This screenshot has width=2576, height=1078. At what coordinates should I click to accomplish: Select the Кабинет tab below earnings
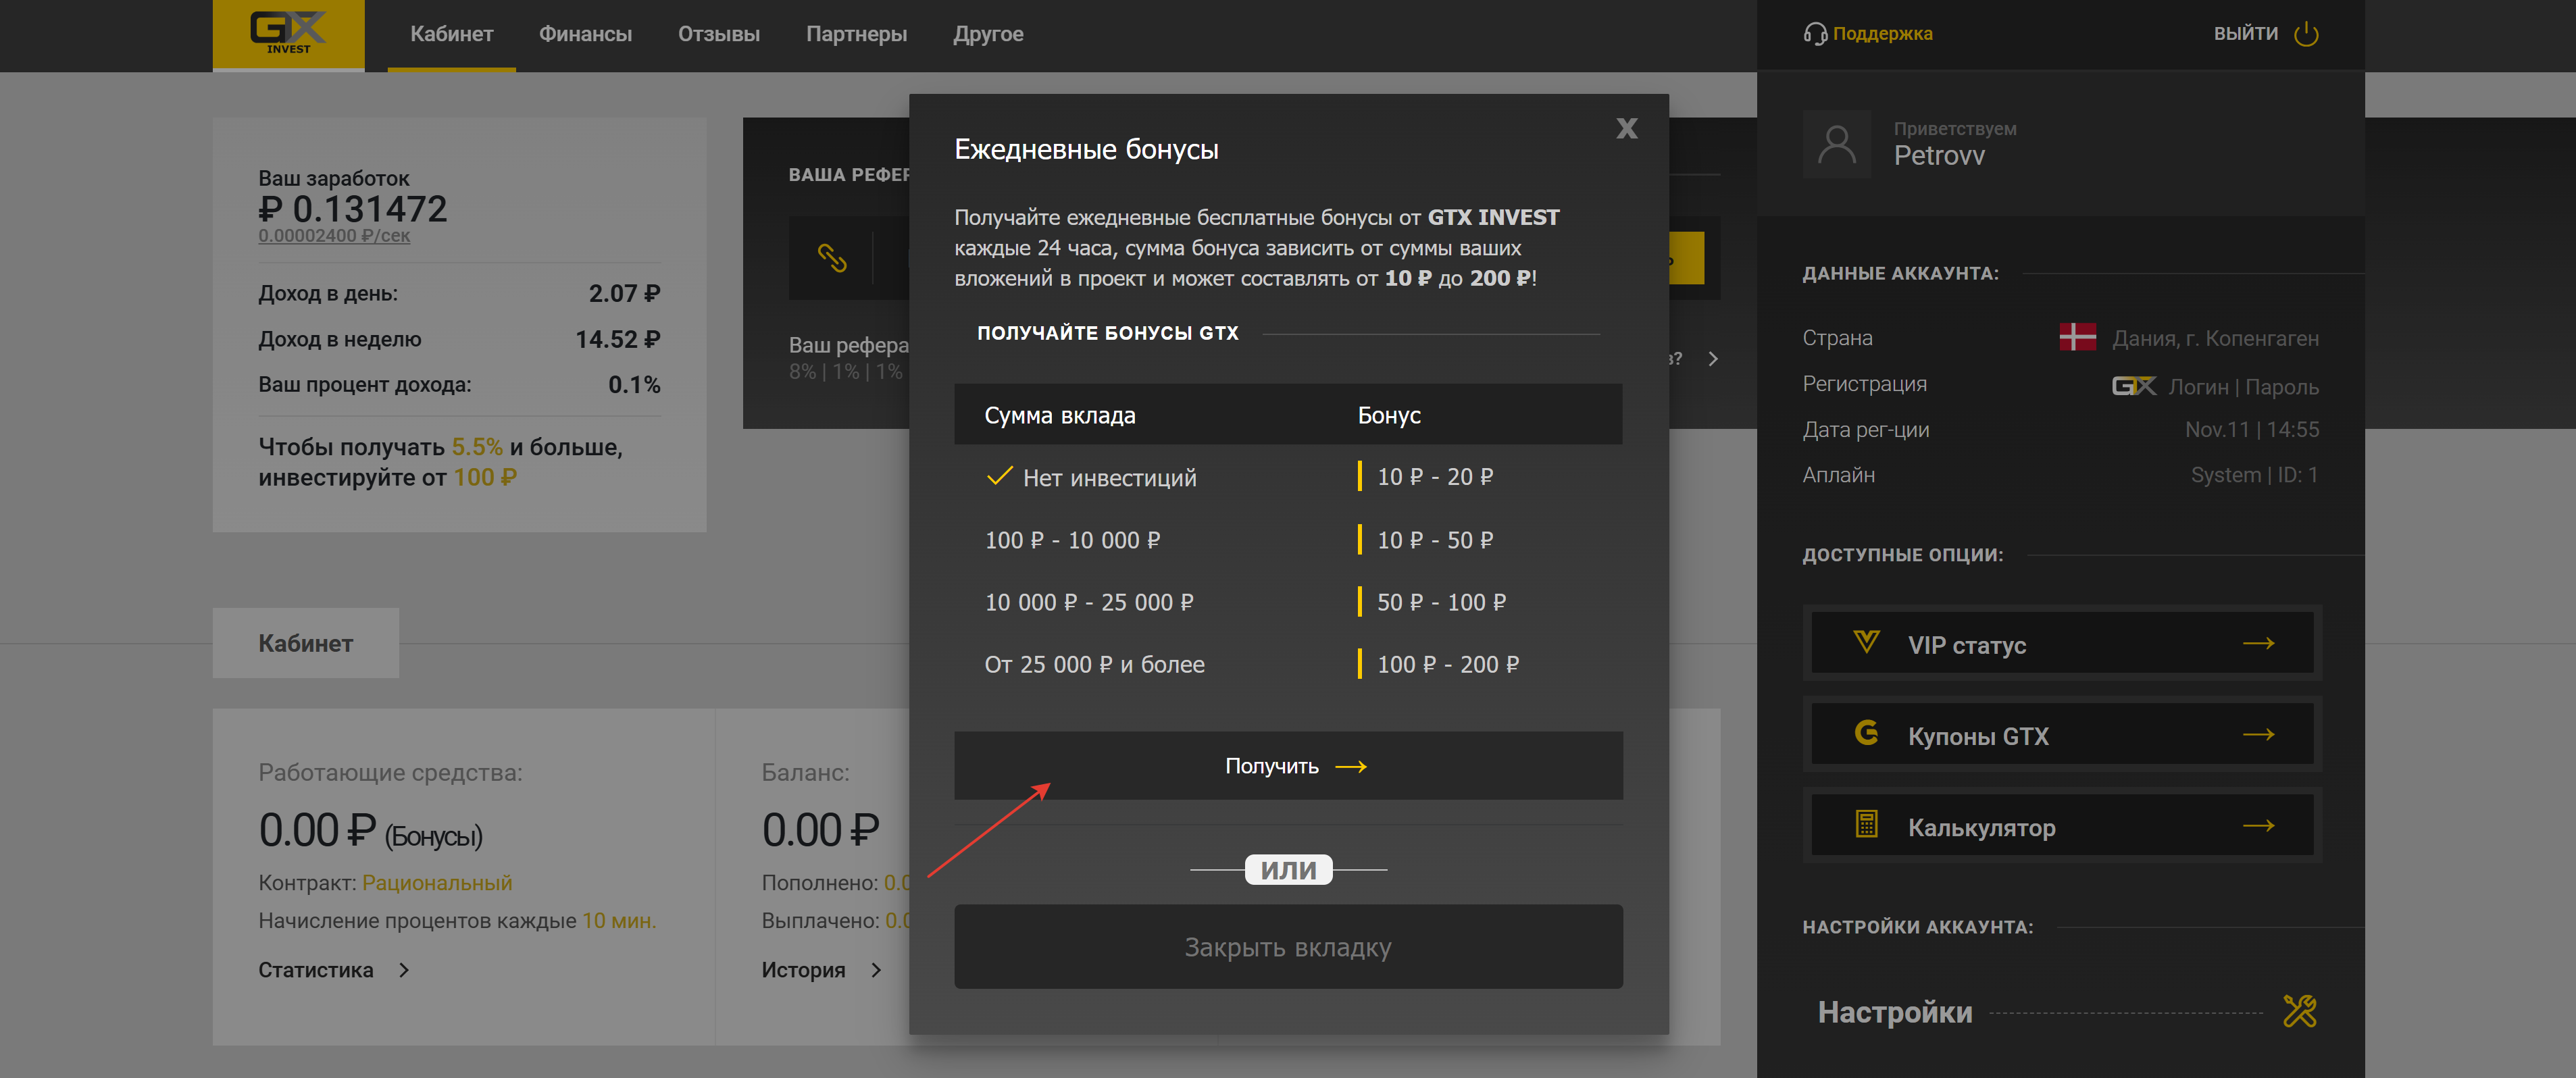click(x=305, y=643)
